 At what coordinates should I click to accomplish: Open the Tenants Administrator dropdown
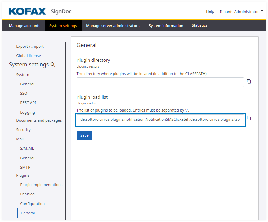tap(241, 12)
